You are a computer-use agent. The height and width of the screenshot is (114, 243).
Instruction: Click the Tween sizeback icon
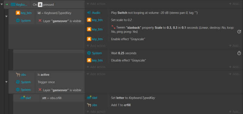(113, 27)
